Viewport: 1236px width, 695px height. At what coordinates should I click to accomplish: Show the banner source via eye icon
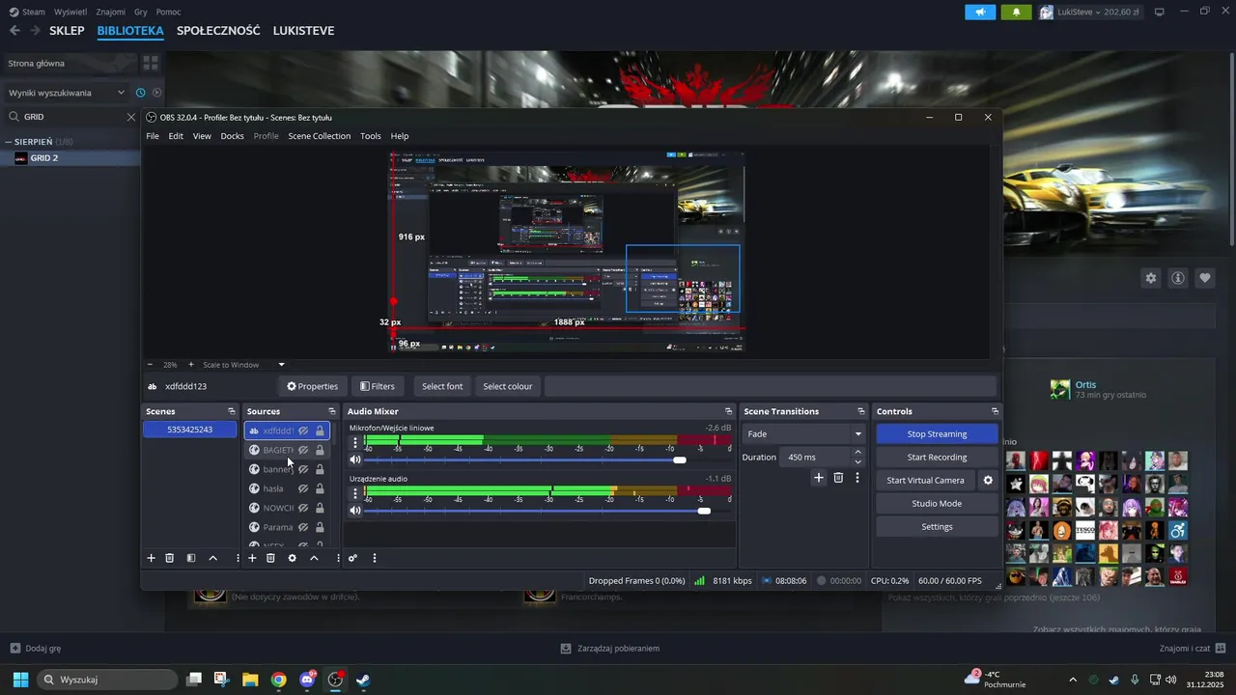coord(303,469)
